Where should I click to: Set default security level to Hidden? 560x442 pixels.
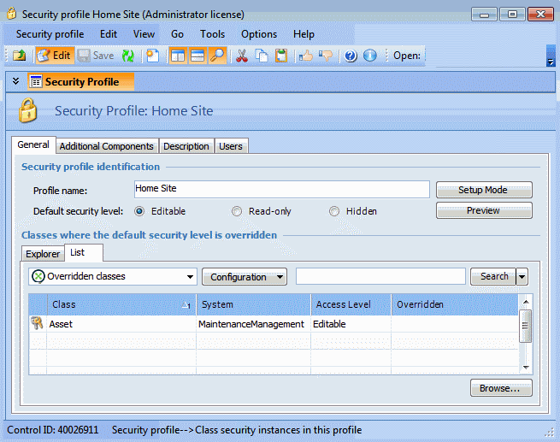[x=334, y=211]
